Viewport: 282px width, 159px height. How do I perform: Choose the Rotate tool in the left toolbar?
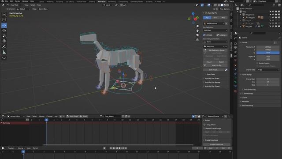click(x=4, y=30)
